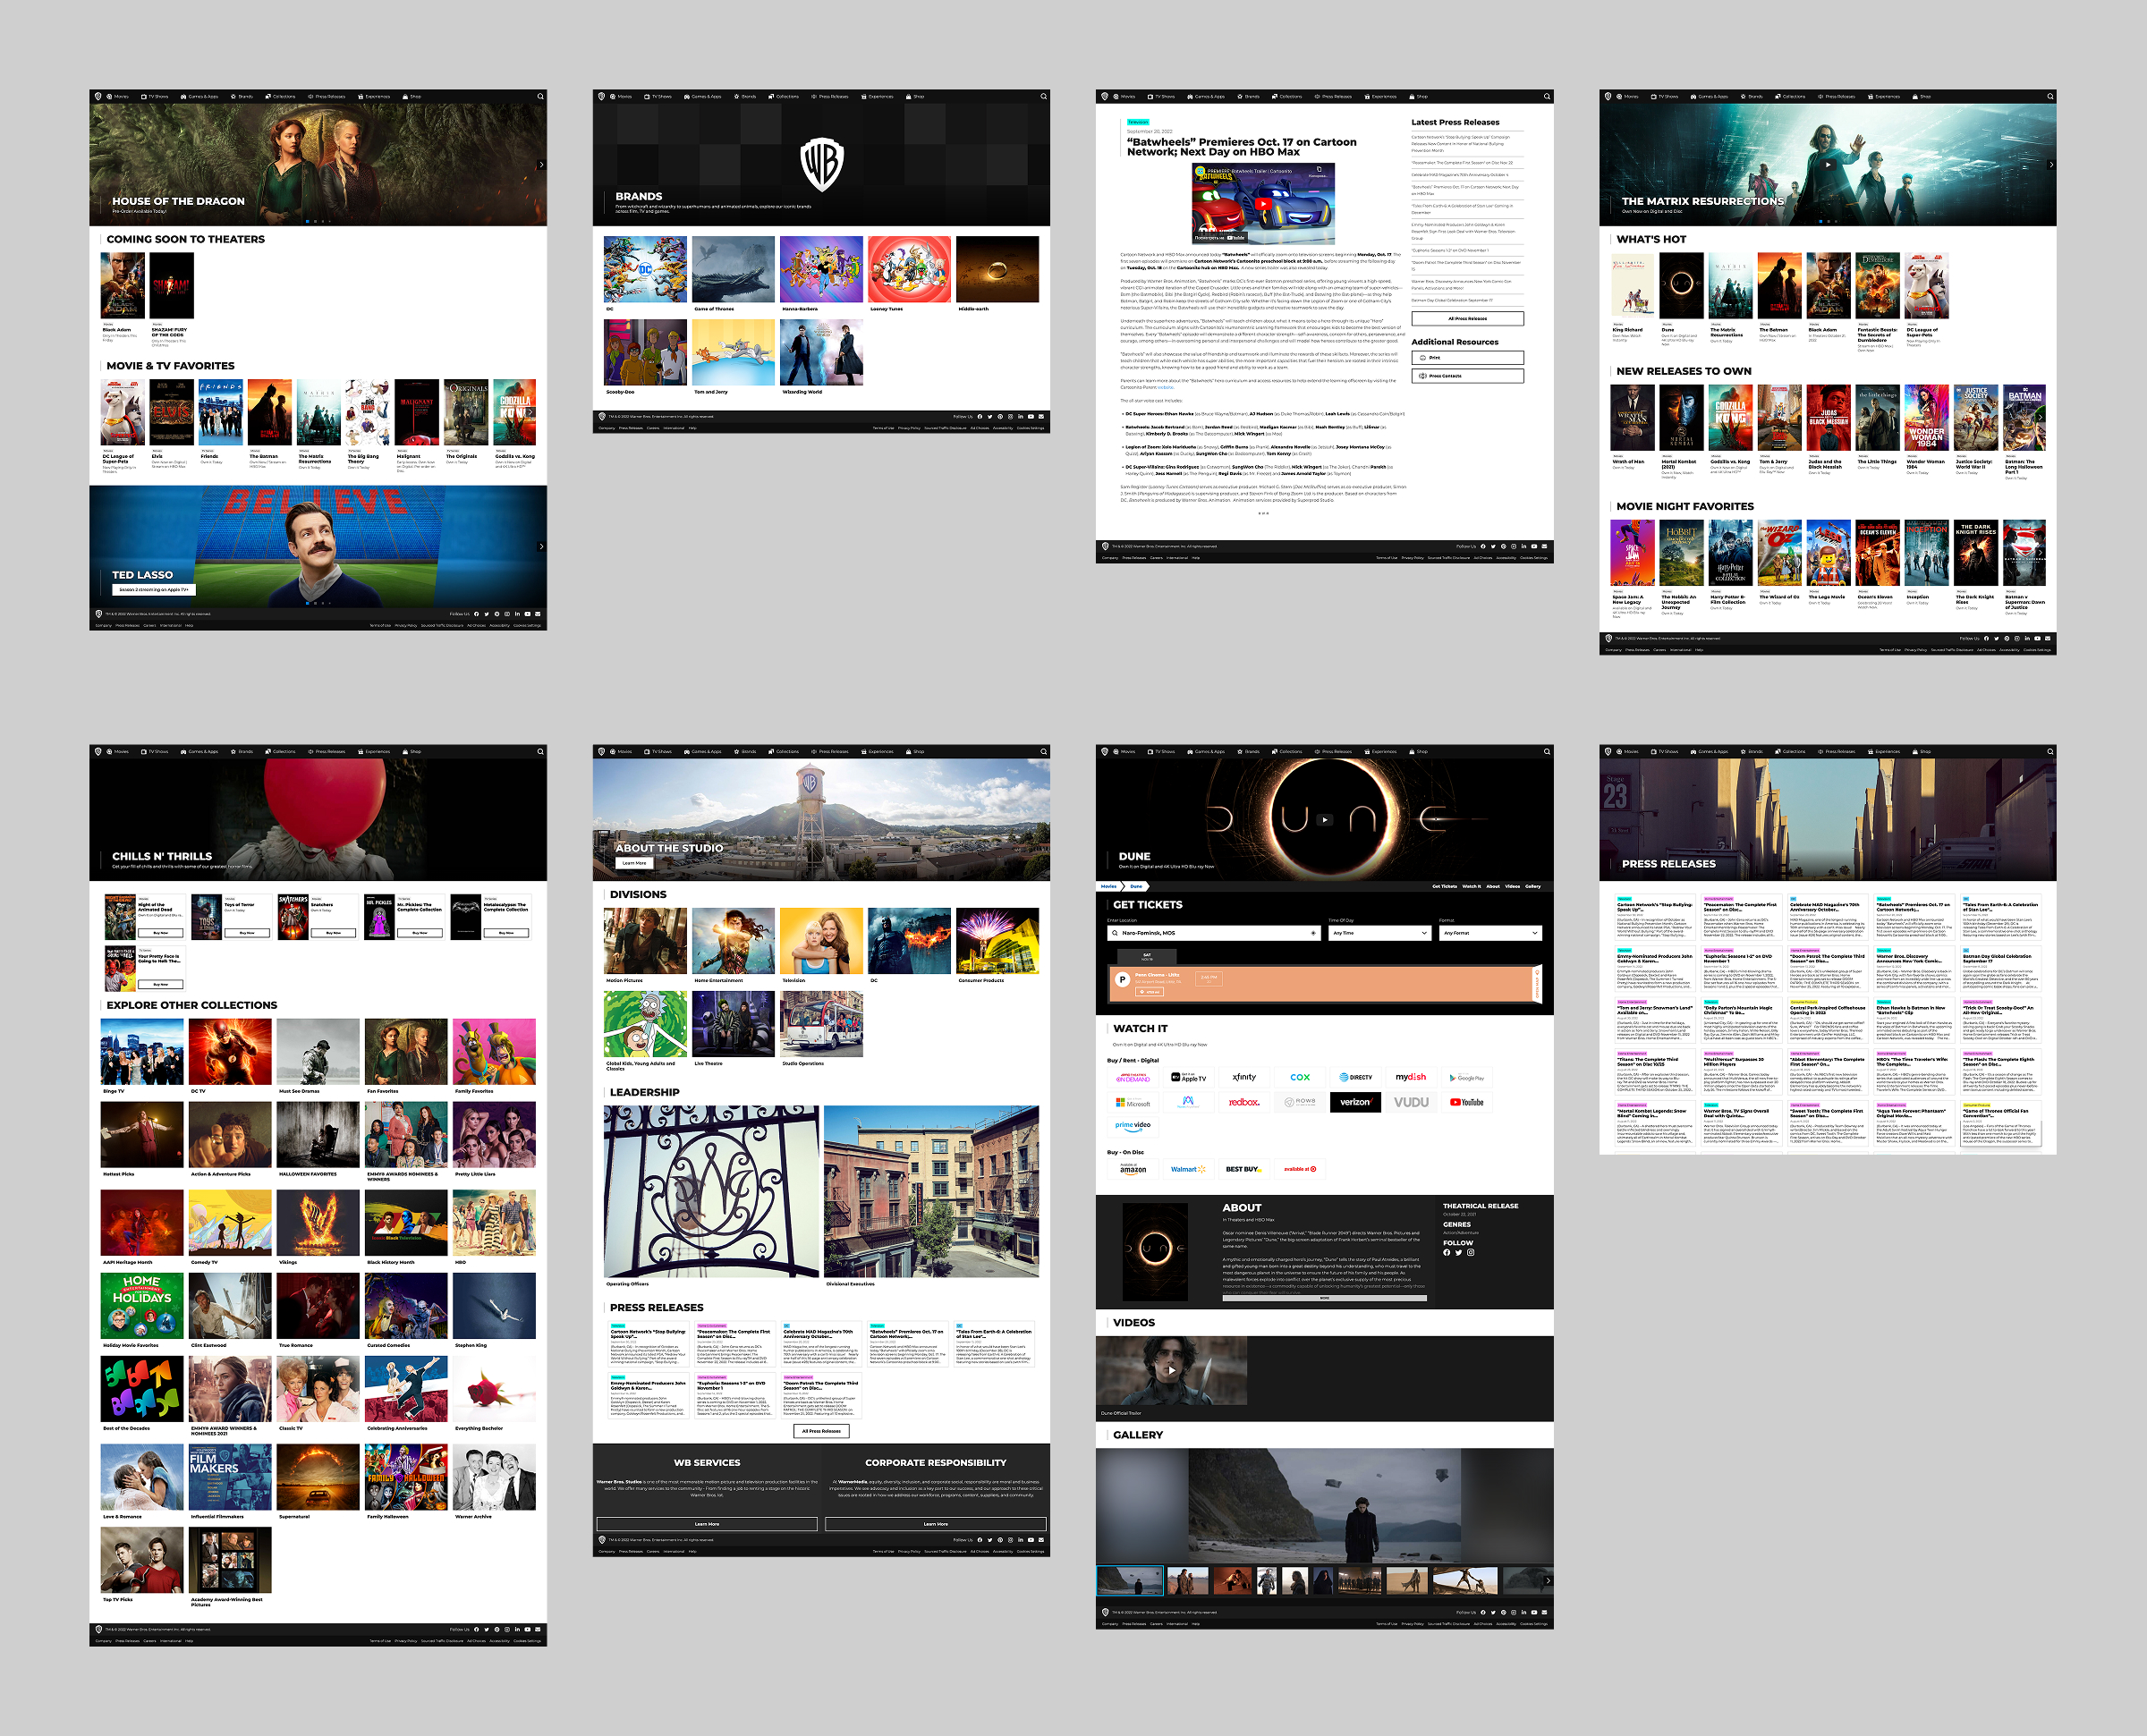Click the mydish retailer logo
The height and width of the screenshot is (1736, 2147).
point(1410,1078)
